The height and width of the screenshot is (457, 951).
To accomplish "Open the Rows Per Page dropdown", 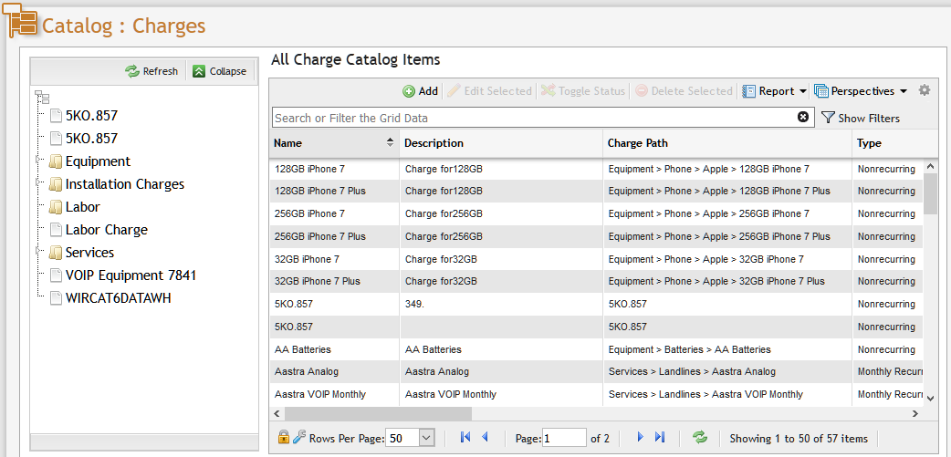I will tap(426, 438).
